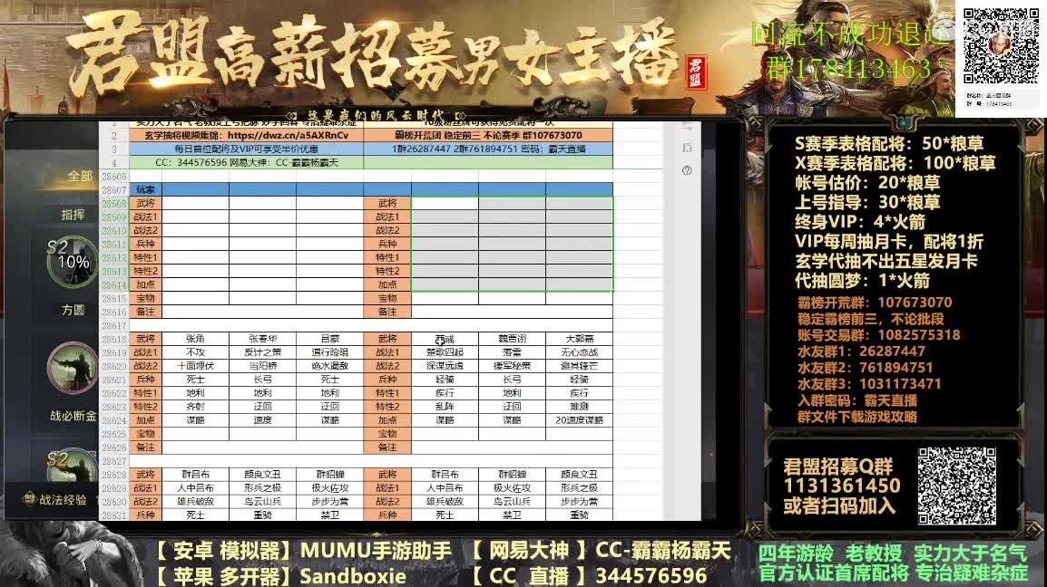
Task: Click the cell containing 当阳桥
Action: coord(262,366)
